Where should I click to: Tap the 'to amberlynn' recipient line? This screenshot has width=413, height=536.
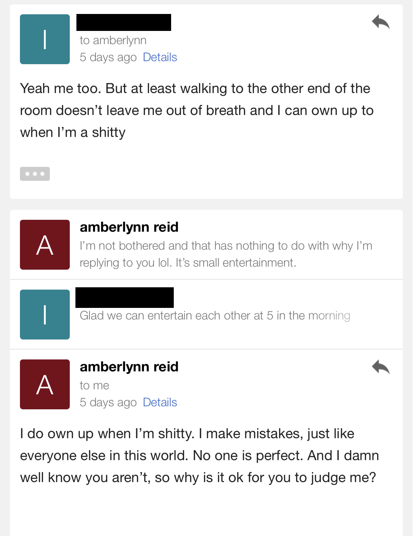coord(113,40)
